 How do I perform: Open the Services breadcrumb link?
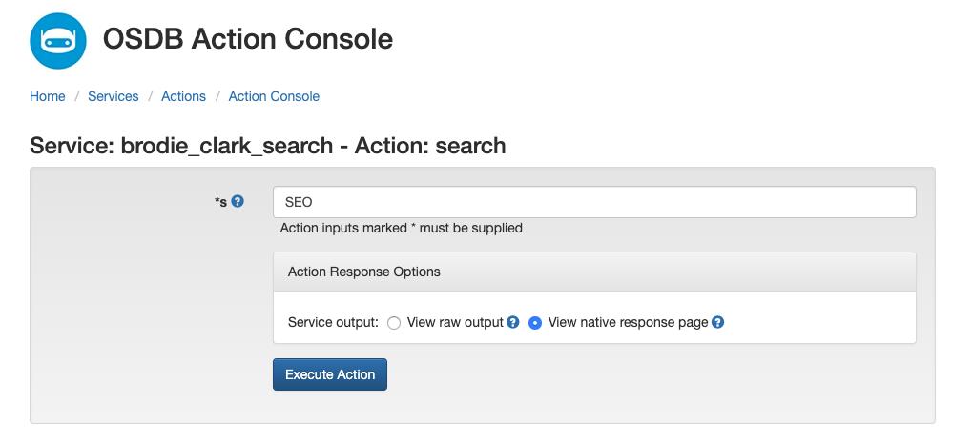tap(113, 96)
